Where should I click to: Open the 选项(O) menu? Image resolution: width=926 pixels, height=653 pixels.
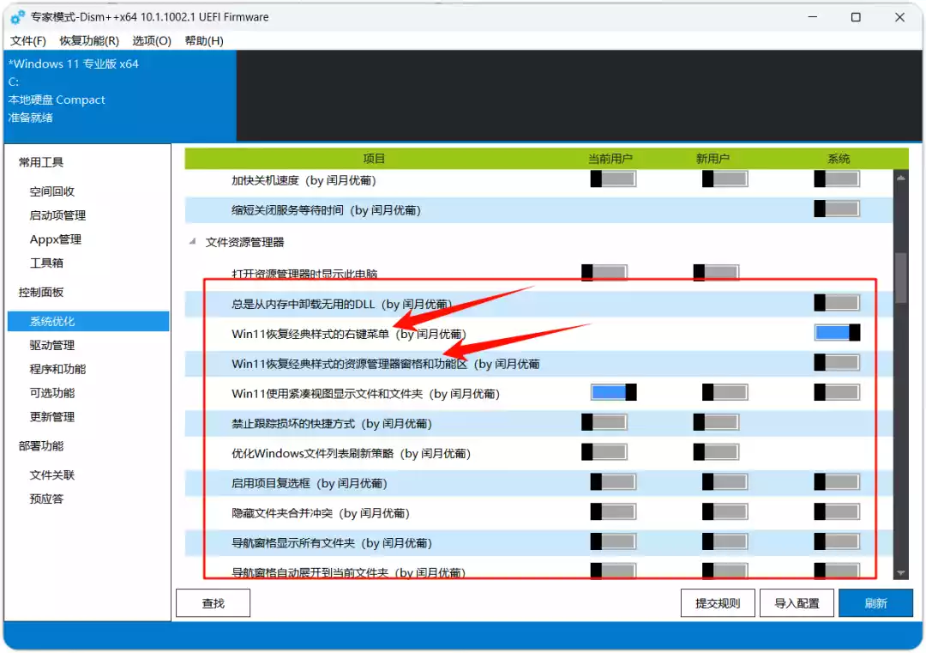[152, 41]
